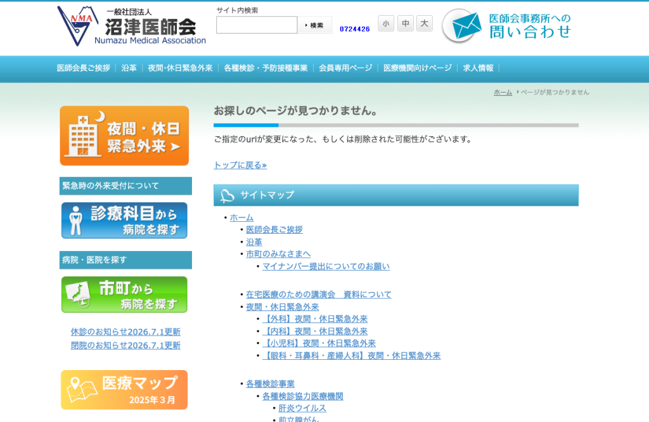Set font size to medium 中

click(406, 23)
